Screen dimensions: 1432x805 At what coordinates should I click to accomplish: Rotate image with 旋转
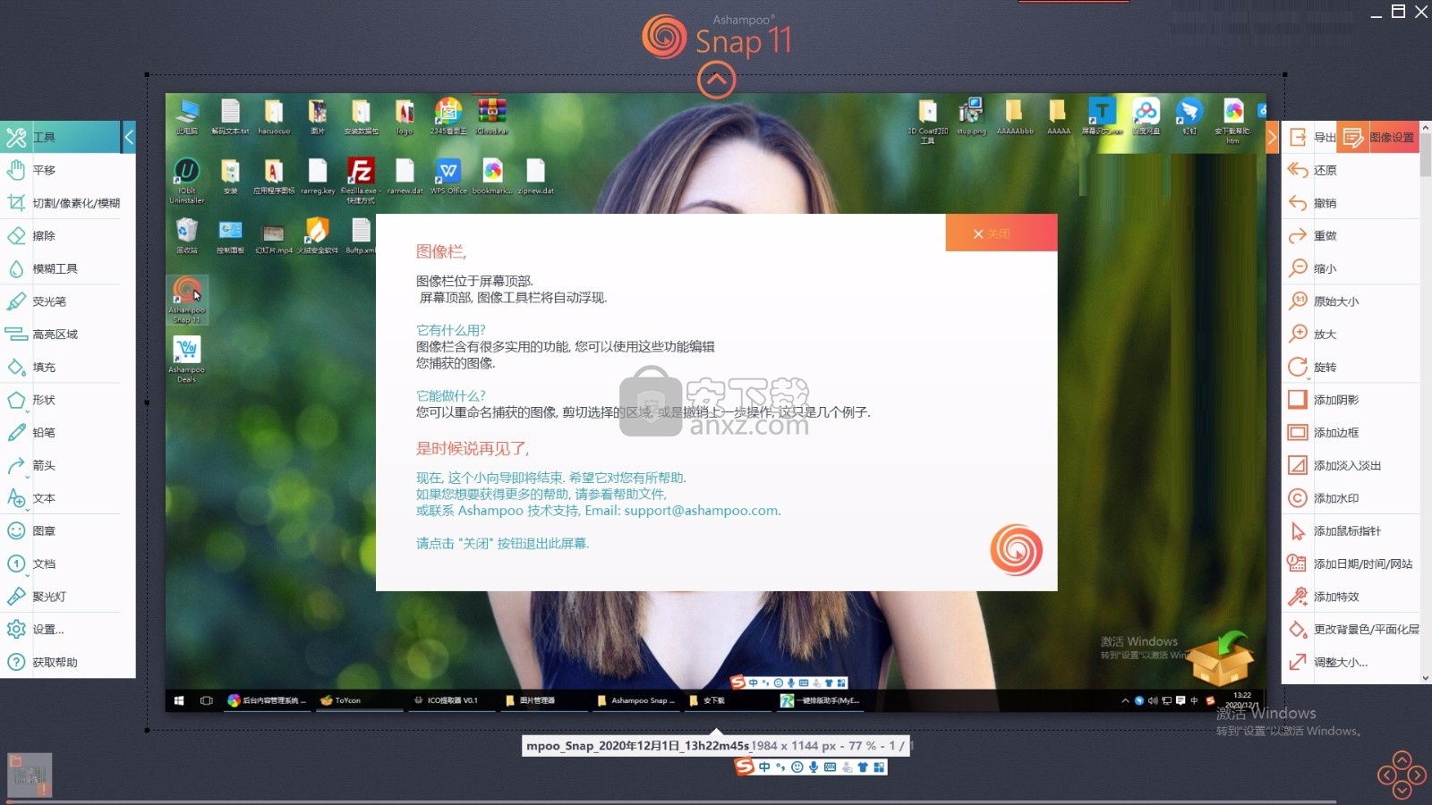(1351, 367)
